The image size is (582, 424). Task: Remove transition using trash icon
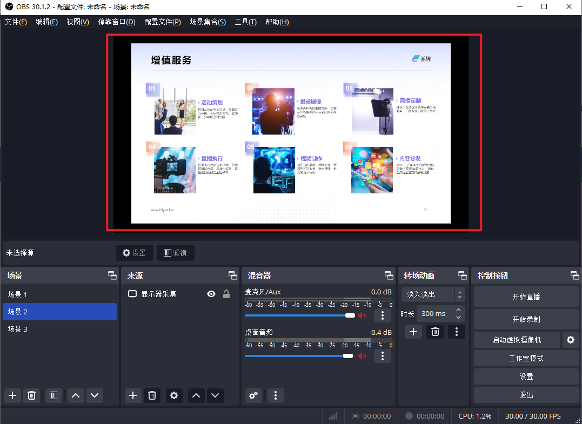tap(435, 332)
